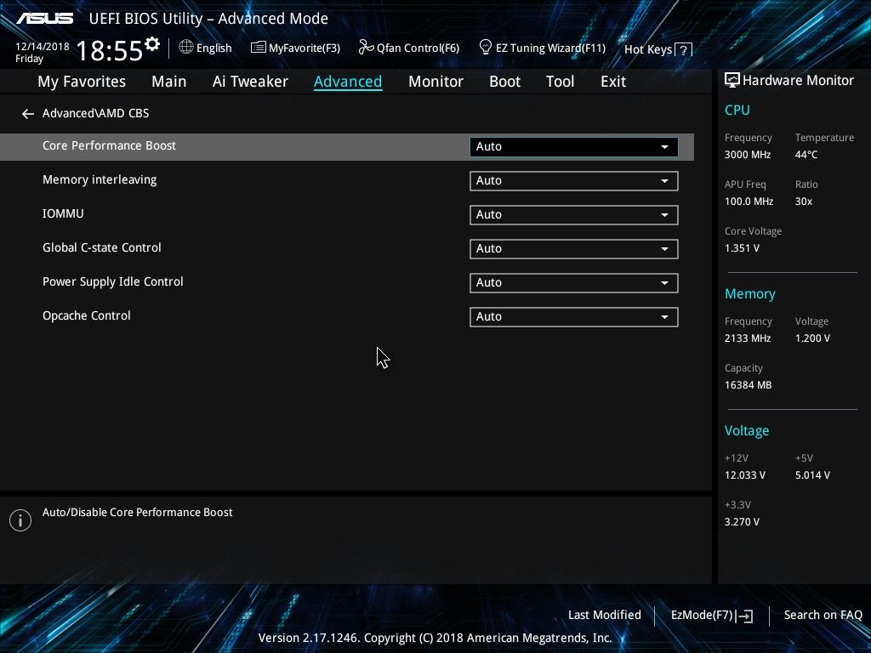Launch EZ Tuning Wizard(F11) label
871x653 pixels.
click(x=550, y=48)
